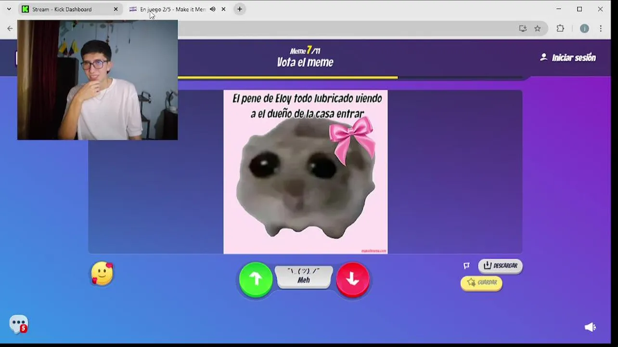Click the Descargar button
Image resolution: width=618 pixels, height=347 pixels.
pyautogui.click(x=500, y=266)
